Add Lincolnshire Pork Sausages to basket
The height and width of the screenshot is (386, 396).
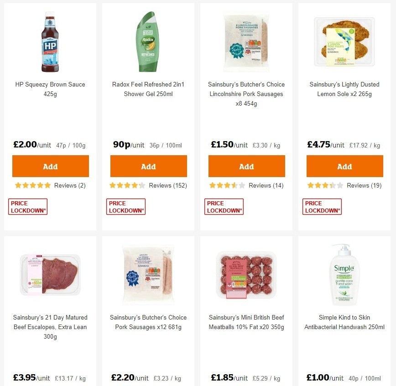(x=246, y=166)
